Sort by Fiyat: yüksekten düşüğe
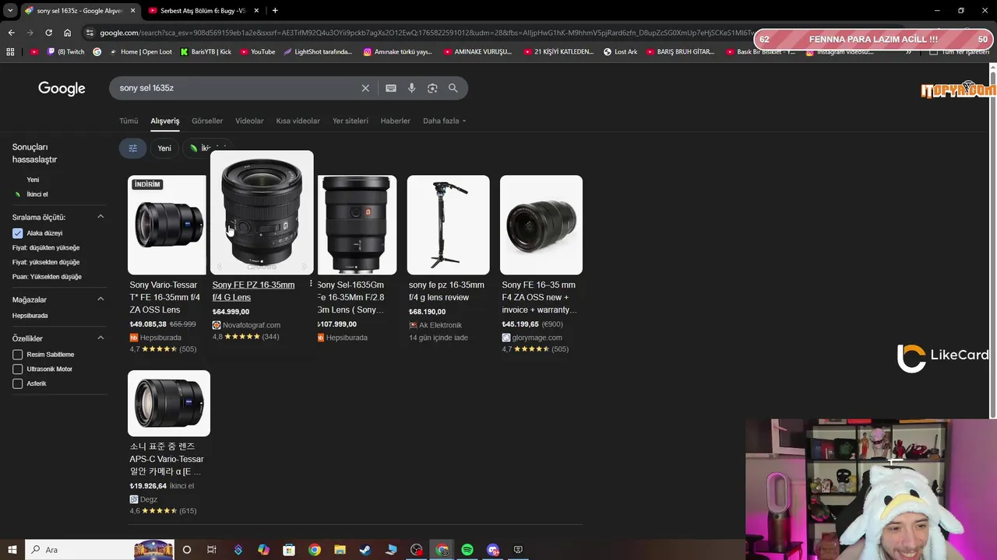The height and width of the screenshot is (560, 997). tap(46, 262)
